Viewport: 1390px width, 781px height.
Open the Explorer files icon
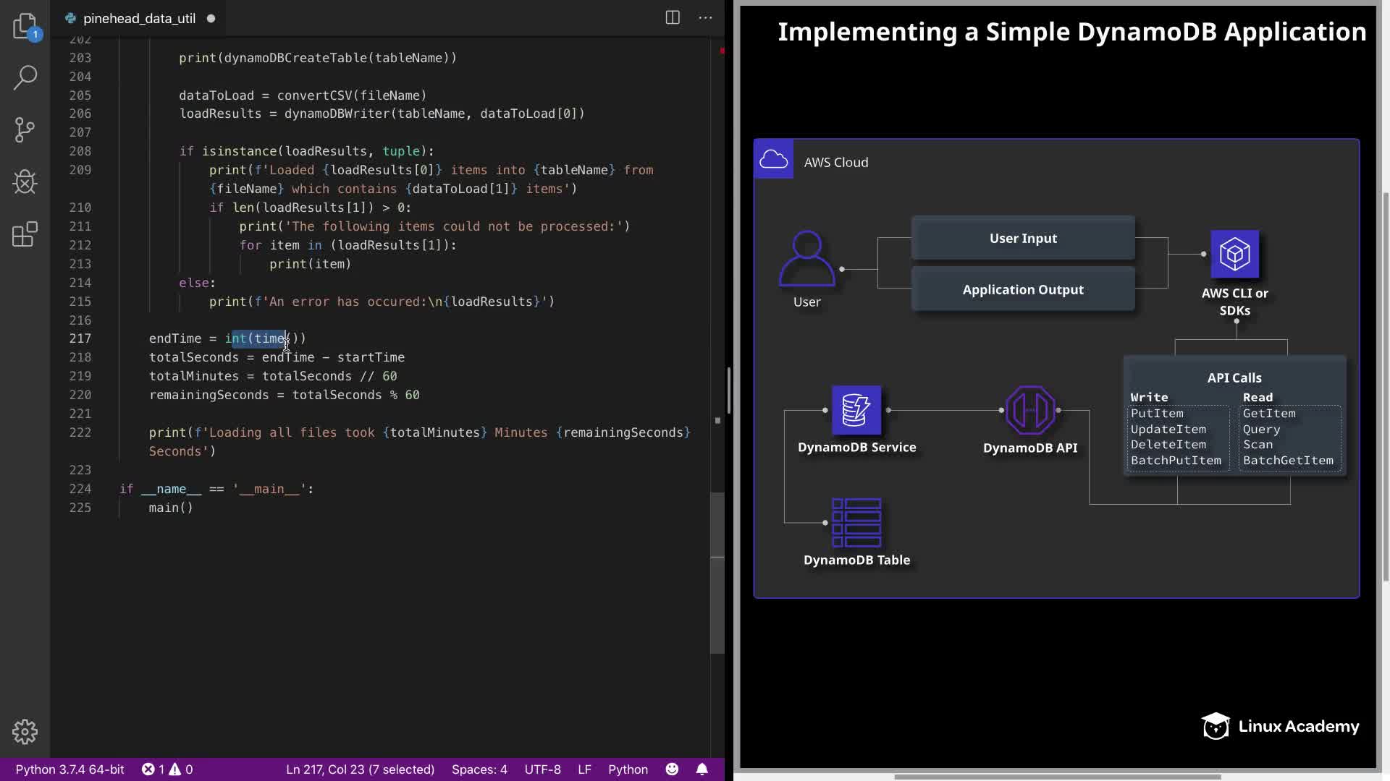point(25,26)
